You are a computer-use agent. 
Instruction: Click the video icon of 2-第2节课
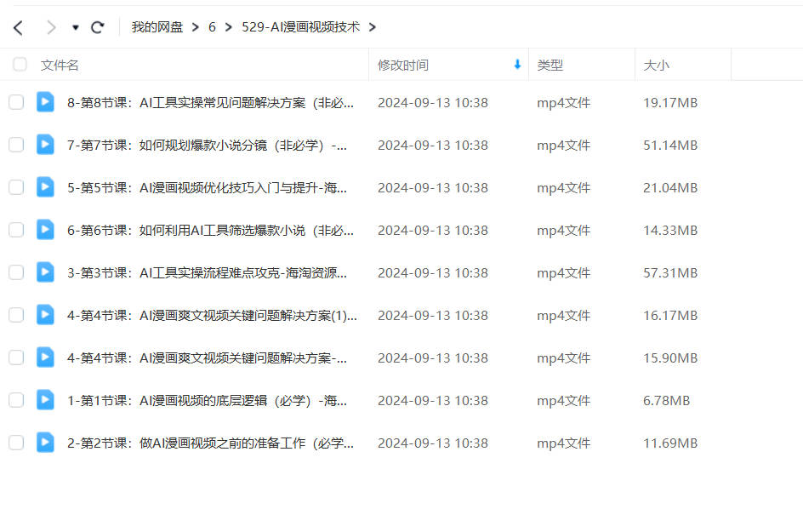(45, 443)
